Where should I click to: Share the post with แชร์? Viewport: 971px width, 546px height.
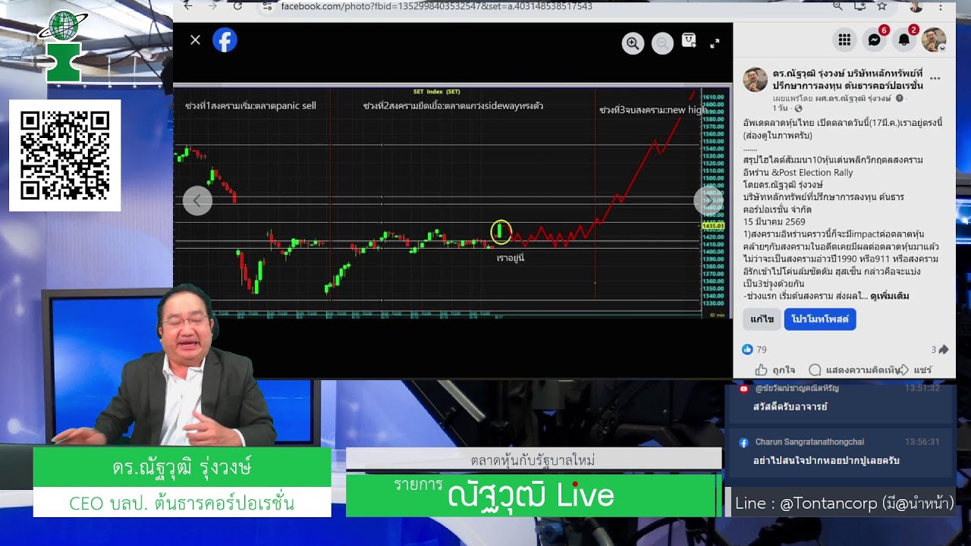coord(915,370)
